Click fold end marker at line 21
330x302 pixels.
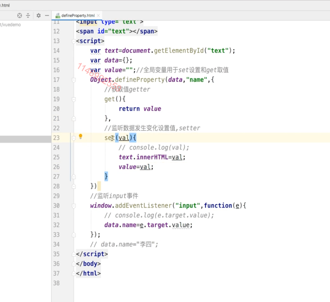[x=74, y=119]
